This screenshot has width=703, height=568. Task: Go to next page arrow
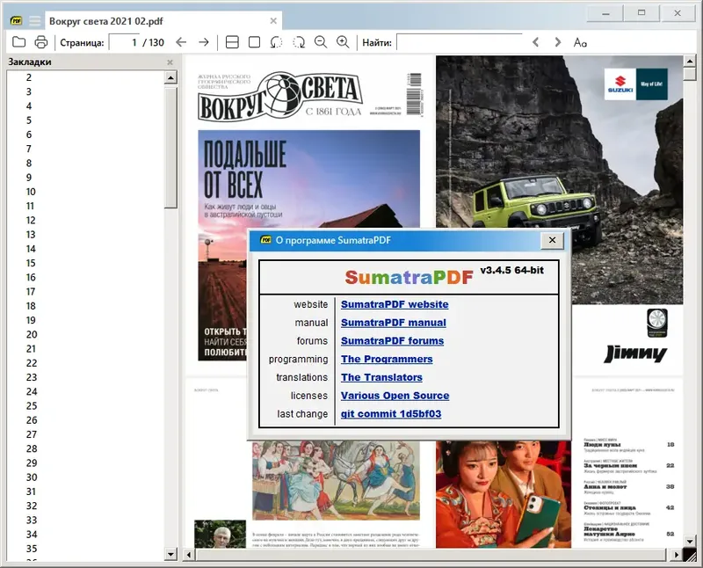[204, 42]
